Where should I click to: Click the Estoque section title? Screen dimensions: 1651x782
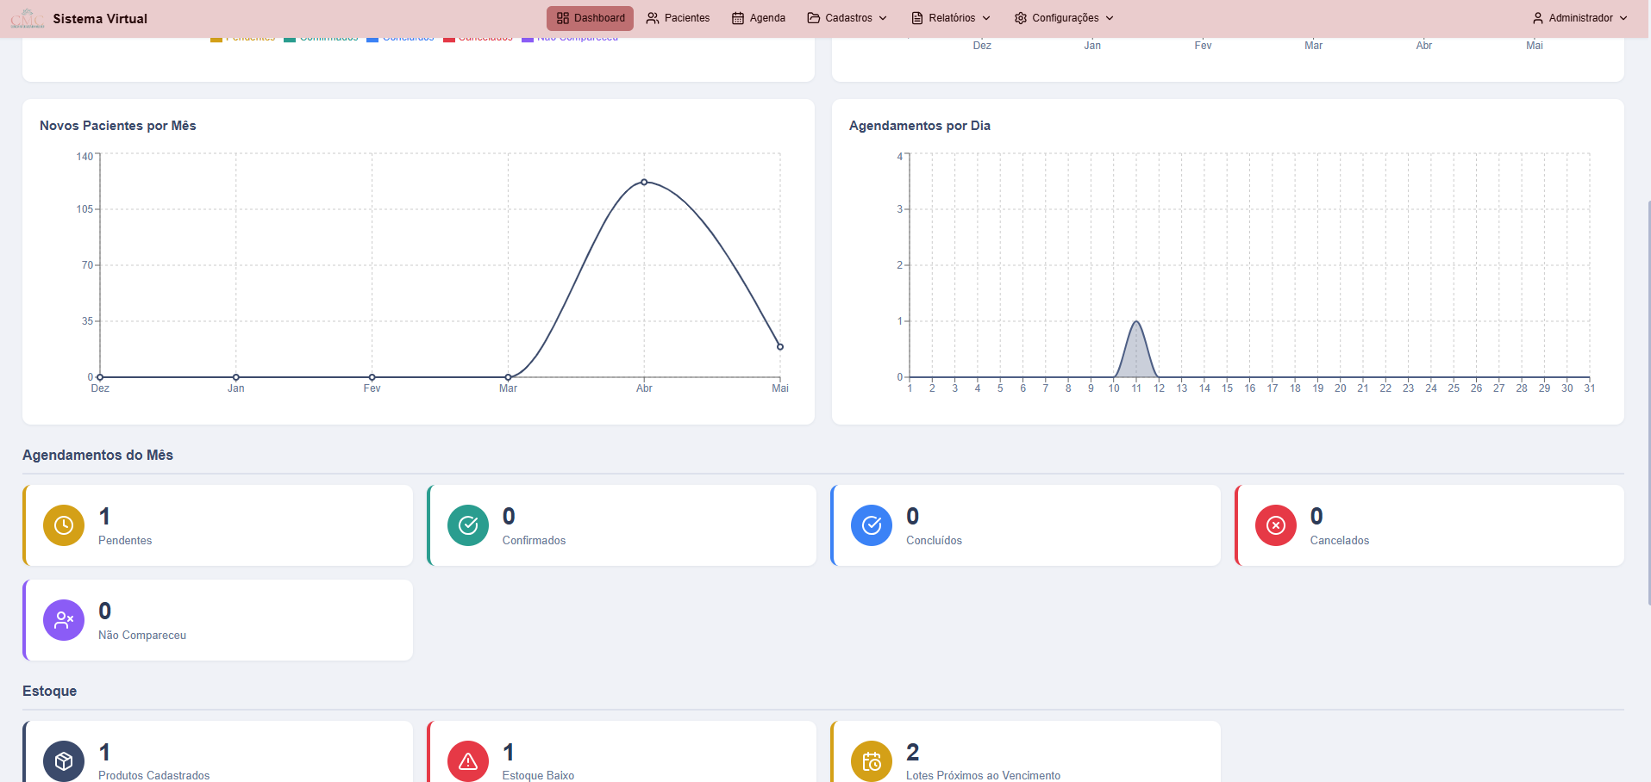(49, 691)
